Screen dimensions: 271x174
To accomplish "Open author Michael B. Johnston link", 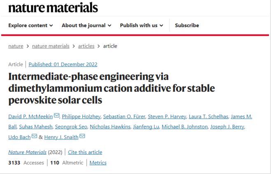I will click(184, 126).
